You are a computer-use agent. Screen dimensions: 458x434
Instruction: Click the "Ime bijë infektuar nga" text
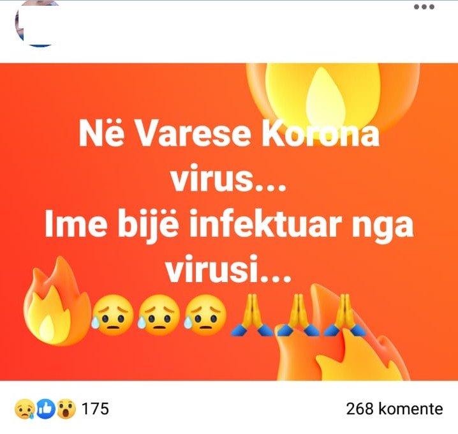(229, 225)
